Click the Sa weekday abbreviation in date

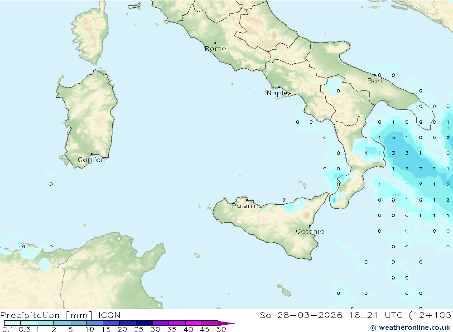[x=265, y=315]
